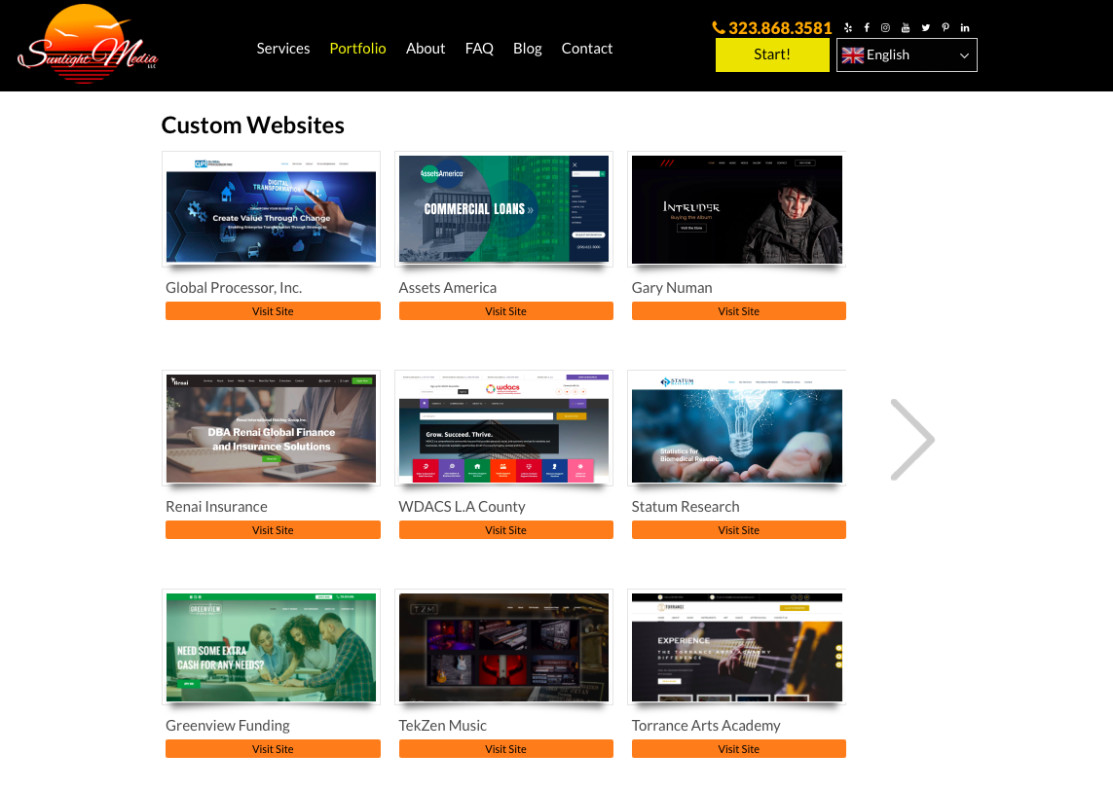Image resolution: width=1113 pixels, height=790 pixels.
Task: Open the Greenview Funding website thumbnail
Action: (x=271, y=647)
